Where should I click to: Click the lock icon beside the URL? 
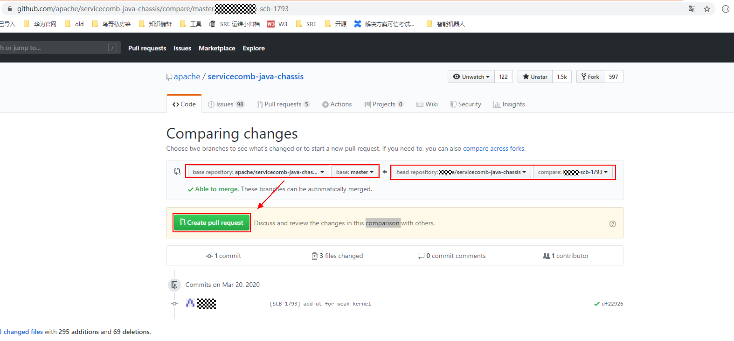(10, 9)
